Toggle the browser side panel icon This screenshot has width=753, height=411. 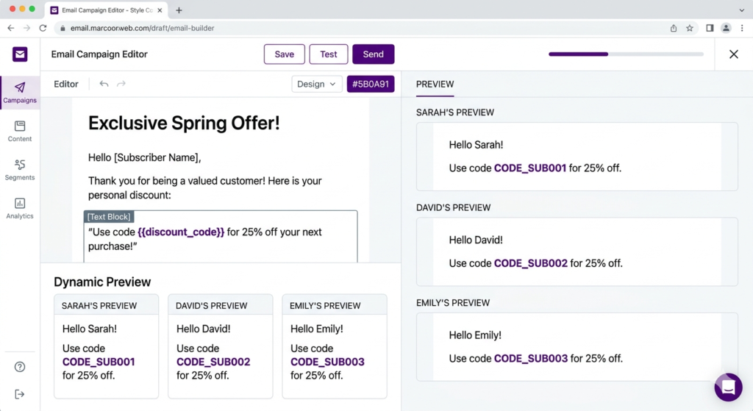click(710, 28)
